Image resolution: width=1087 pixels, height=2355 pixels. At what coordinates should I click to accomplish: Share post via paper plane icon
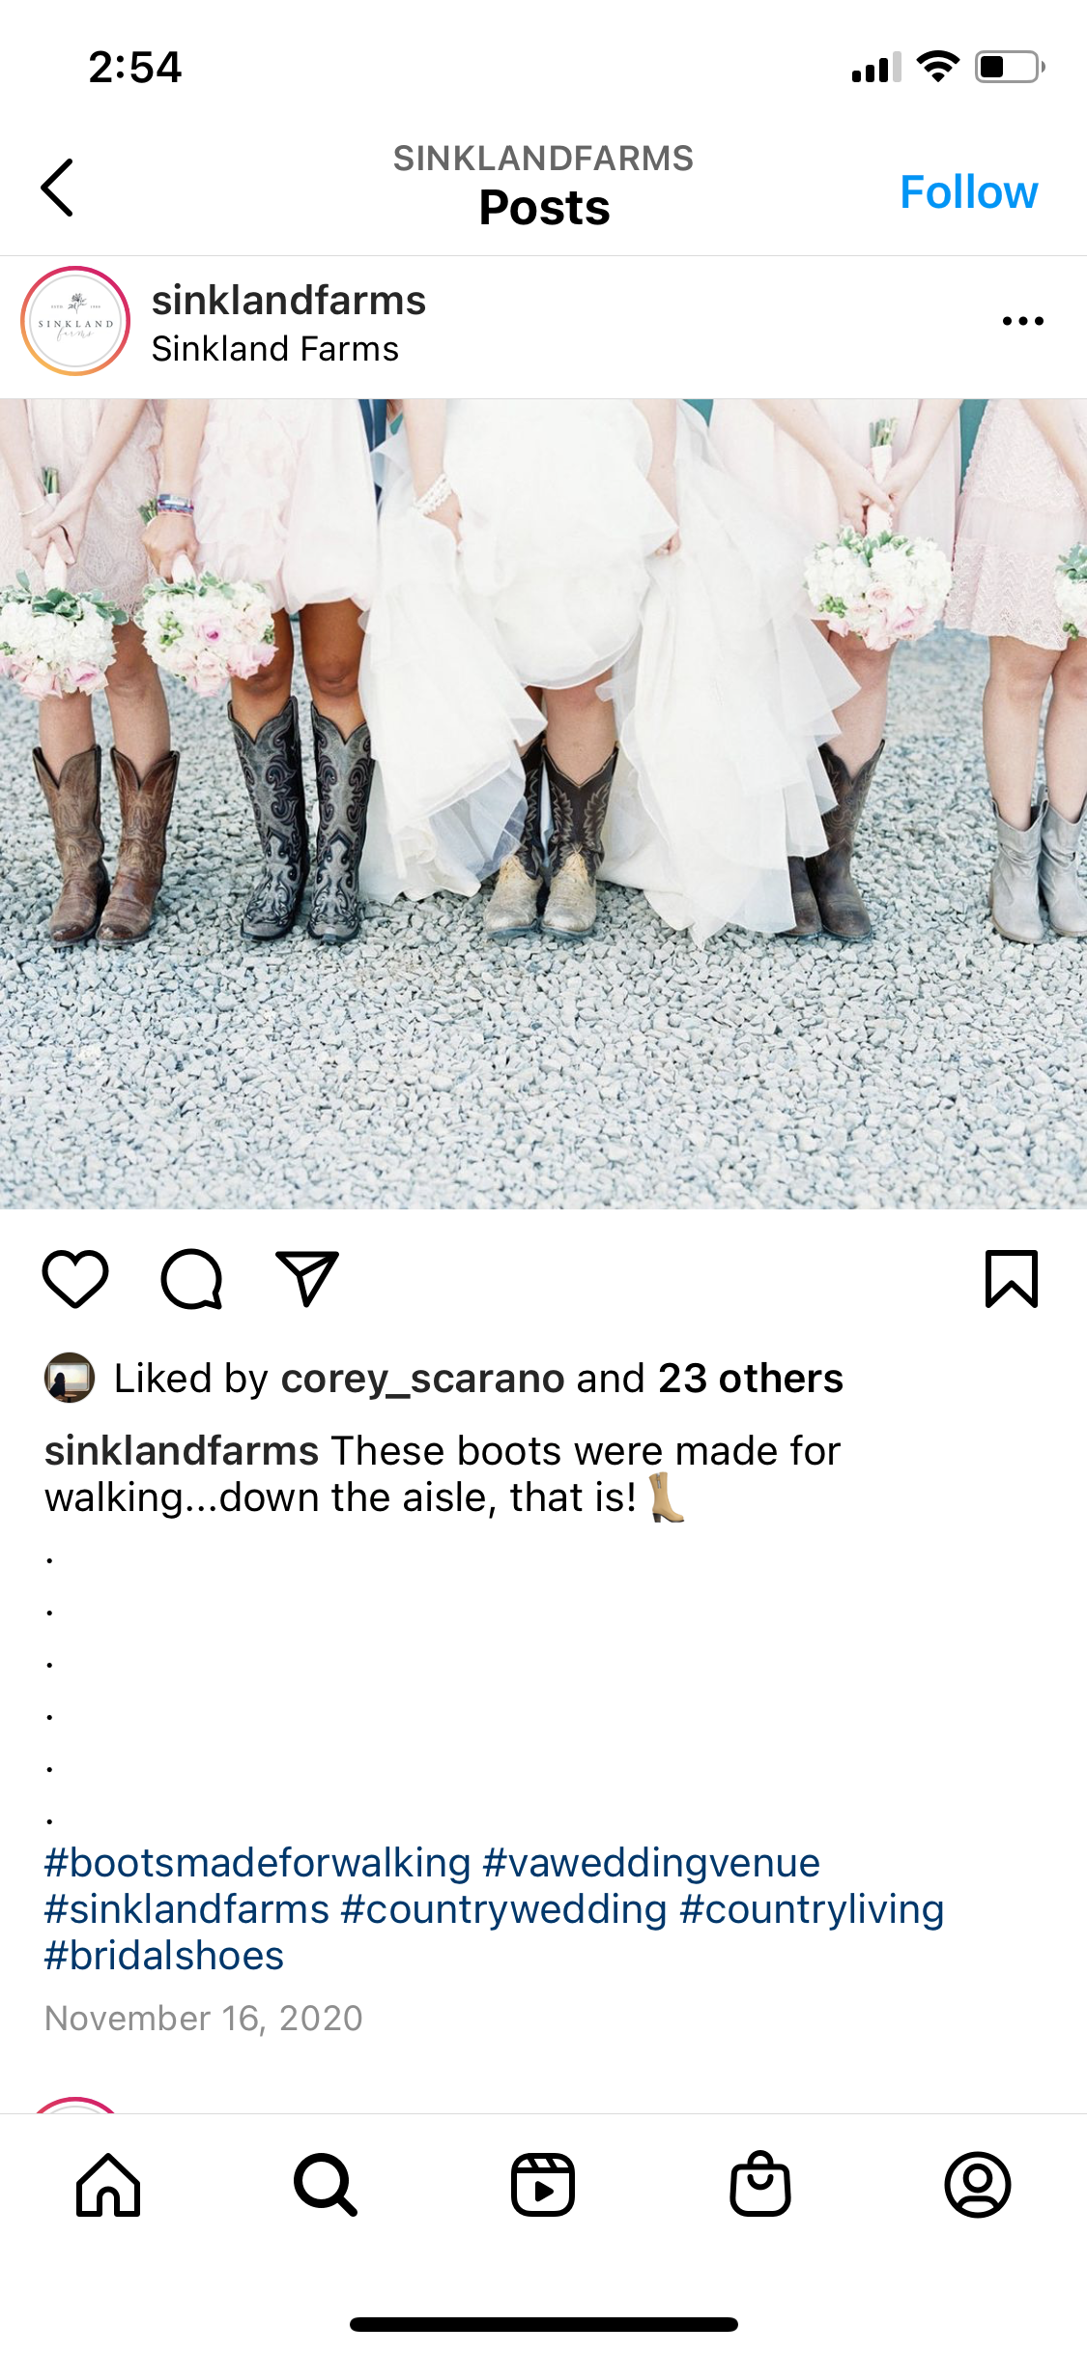pos(307,1278)
